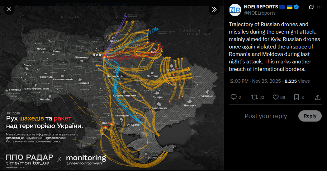Image resolution: width=327 pixels, height=171 pixels.
Task: Click the Ужгород label on the map
Action: (15, 90)
